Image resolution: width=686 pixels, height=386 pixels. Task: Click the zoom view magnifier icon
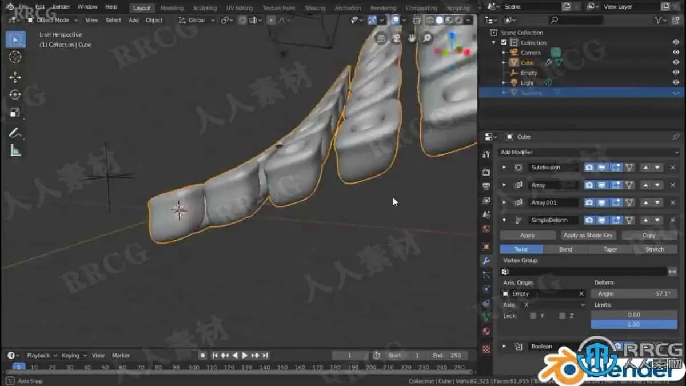tap(427, 38)
